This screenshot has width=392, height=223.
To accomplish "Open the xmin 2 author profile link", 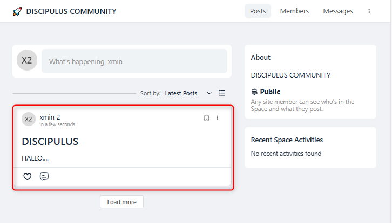I will click(x=50, y=117).
